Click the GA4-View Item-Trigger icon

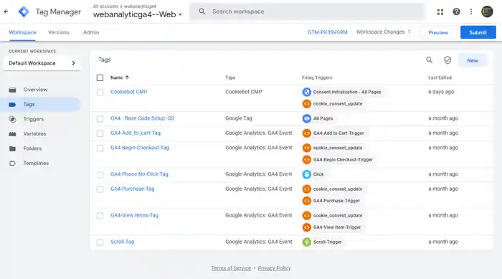click(307, 227)
